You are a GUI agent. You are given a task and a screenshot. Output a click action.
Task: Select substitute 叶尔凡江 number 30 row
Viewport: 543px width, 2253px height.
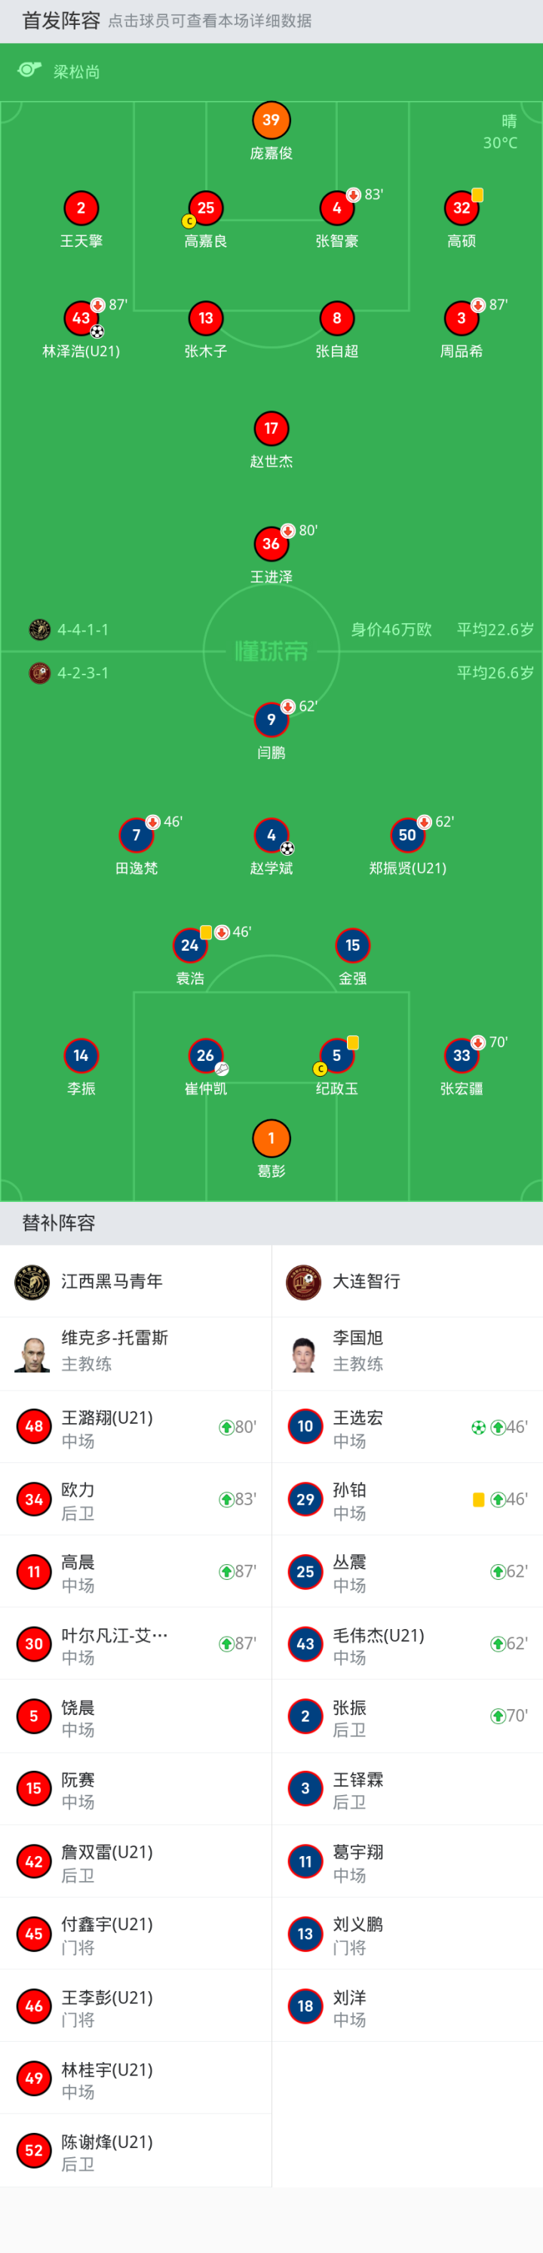(136, 1644)
